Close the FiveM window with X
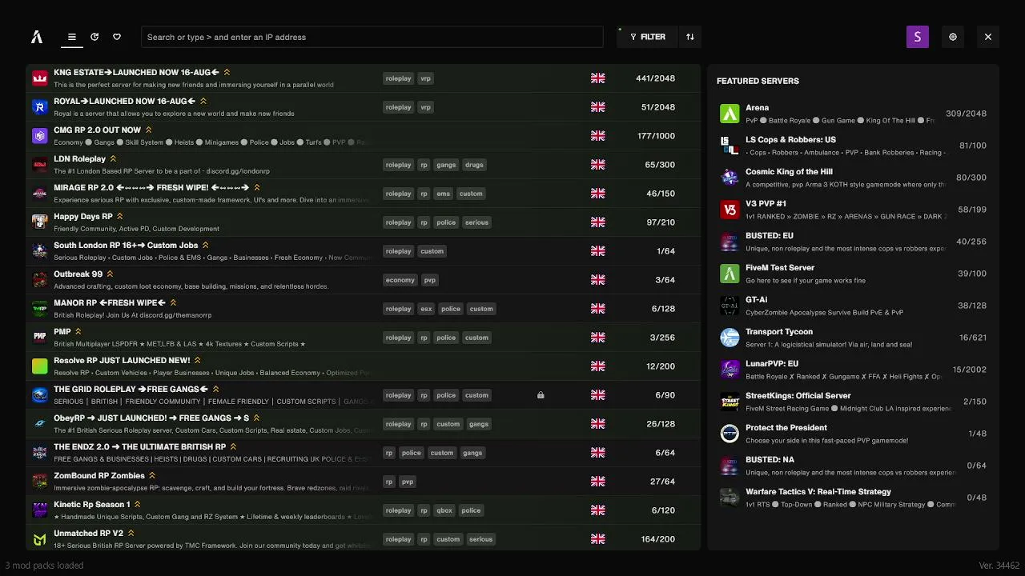The image size is (1025, 576). click(x=988, y=37)
